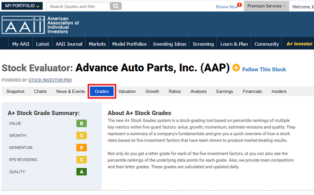Switch to the Growth tab
314x195 pixels.
[152, 91]
